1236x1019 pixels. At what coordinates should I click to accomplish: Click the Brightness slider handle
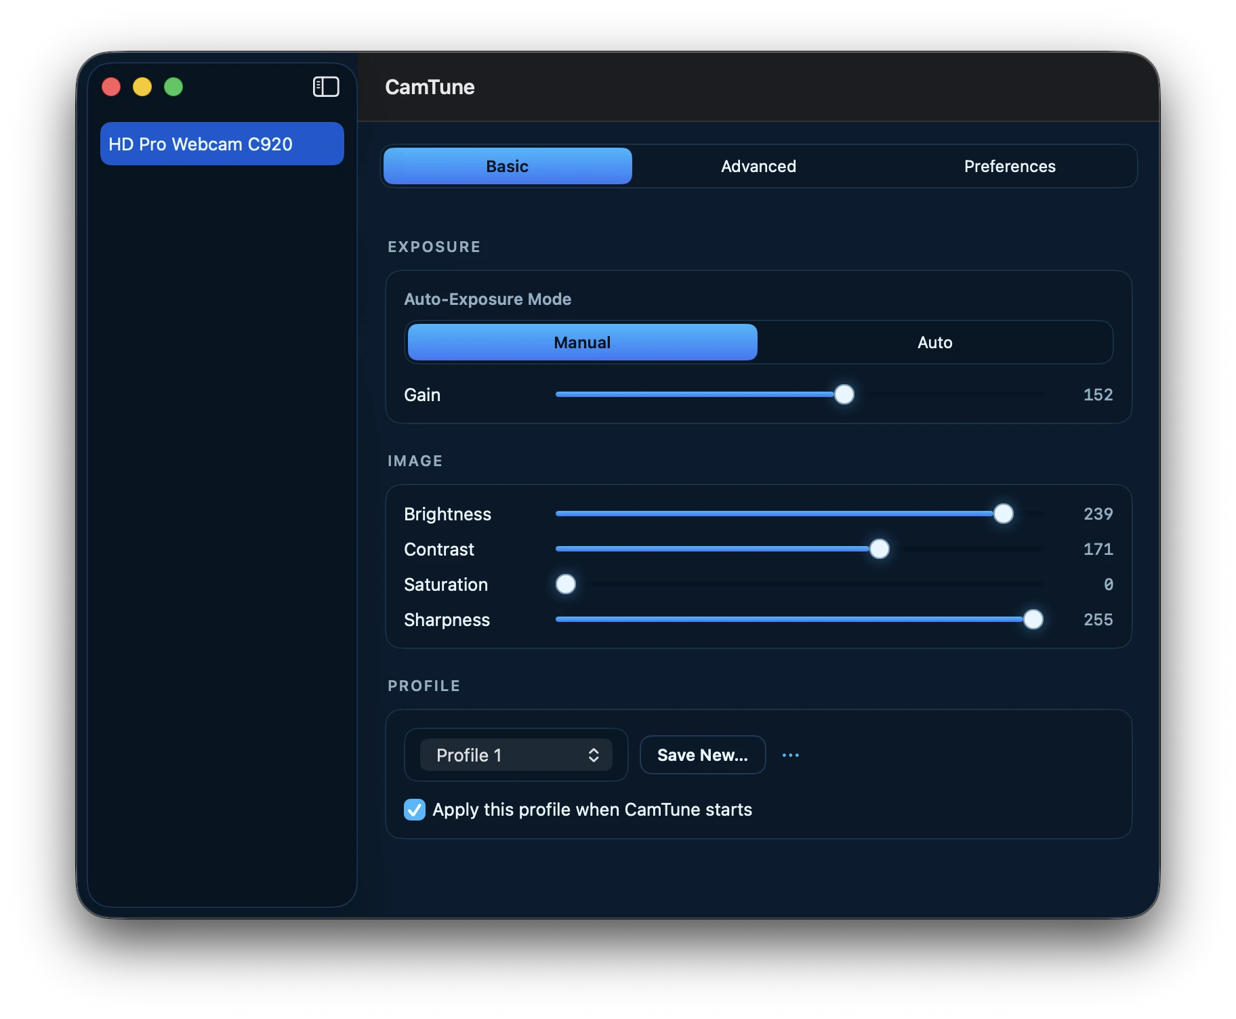pos(1004,514)
